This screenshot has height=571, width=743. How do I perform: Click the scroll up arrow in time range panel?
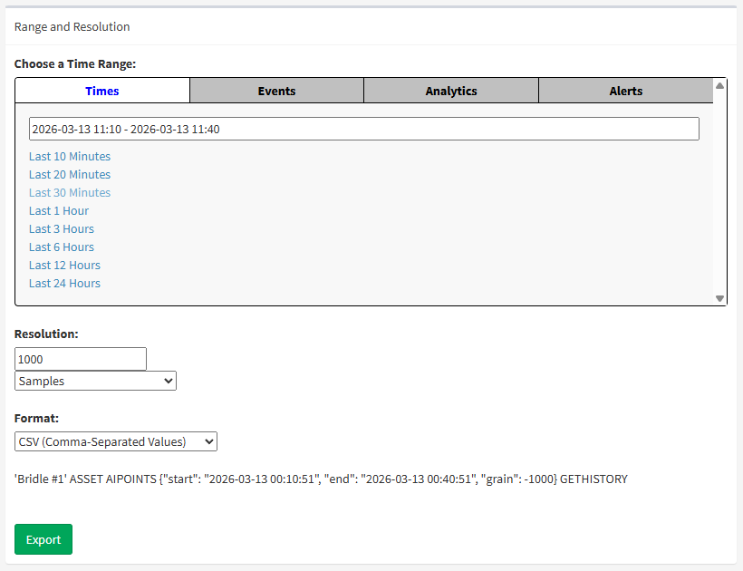720,86
